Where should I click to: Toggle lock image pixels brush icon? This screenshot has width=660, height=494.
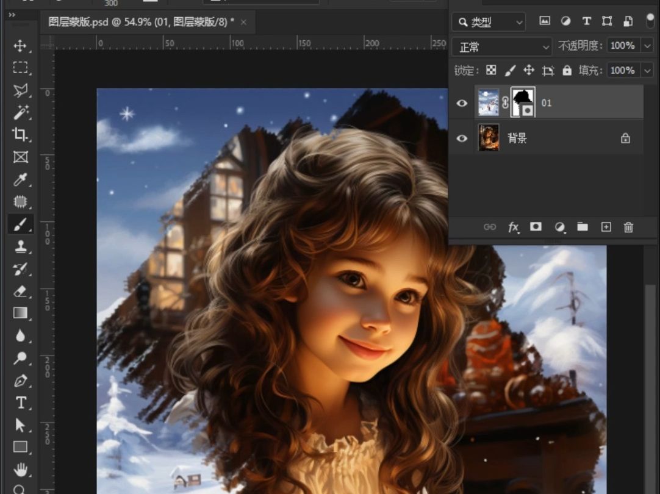click(x=510, y=70)
